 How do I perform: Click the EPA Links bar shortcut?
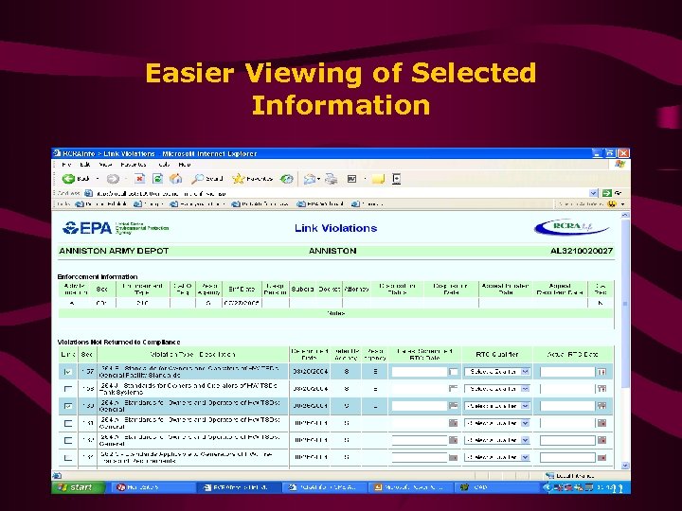coord(320,203)
